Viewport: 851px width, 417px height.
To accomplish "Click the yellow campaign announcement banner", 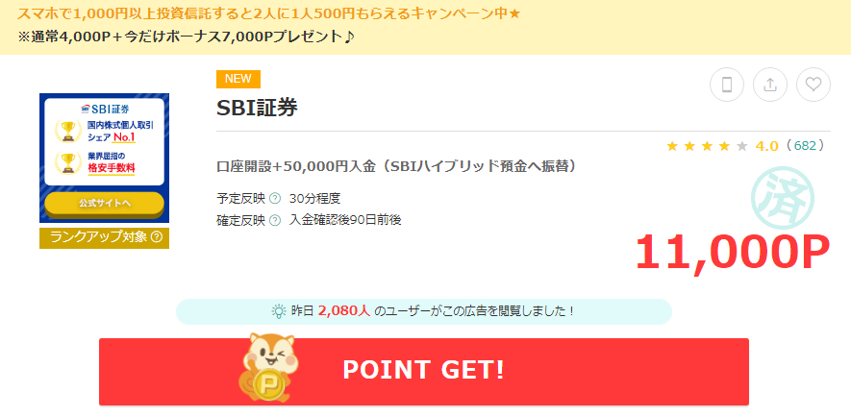I will [x=425, y=27].
